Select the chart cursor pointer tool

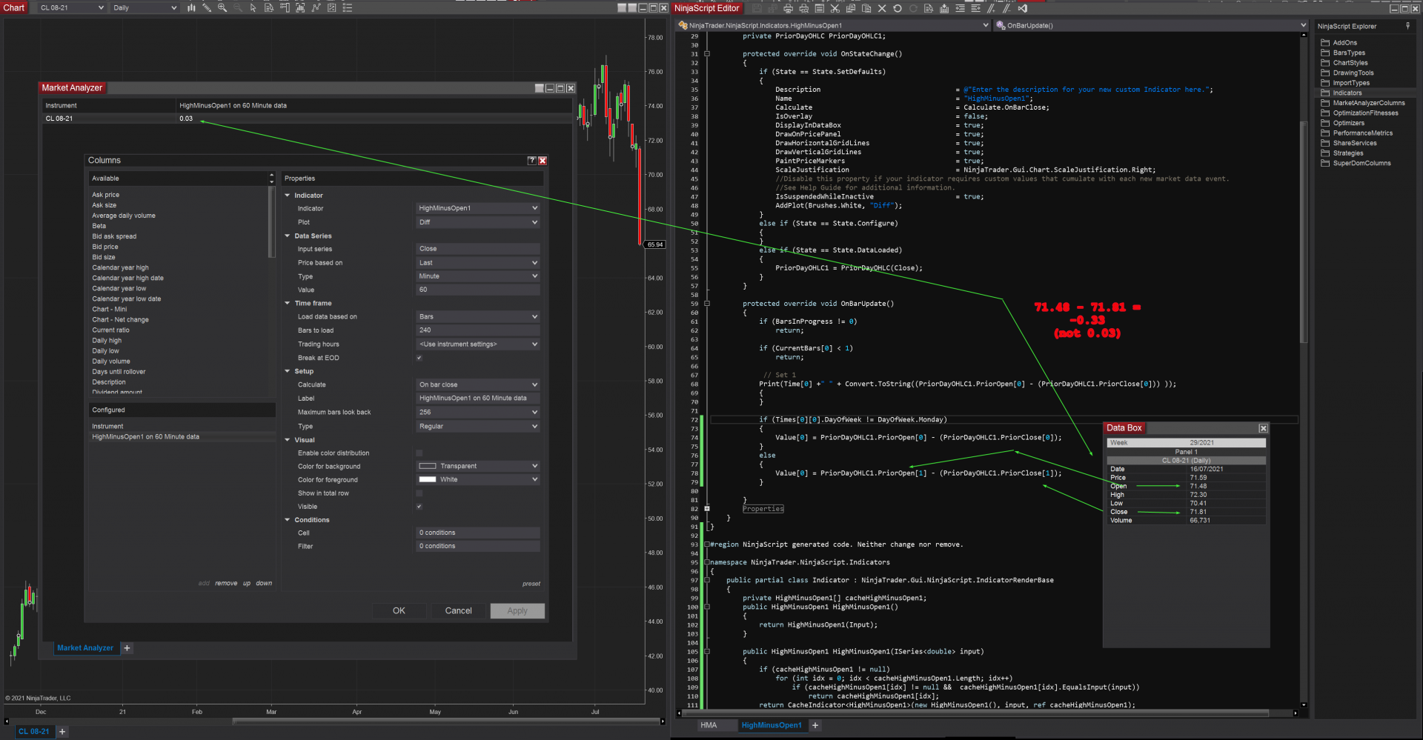point(253,8)
